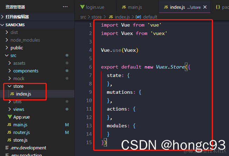
Task: Click the 'state' key in the code
Action: [114, 76]
